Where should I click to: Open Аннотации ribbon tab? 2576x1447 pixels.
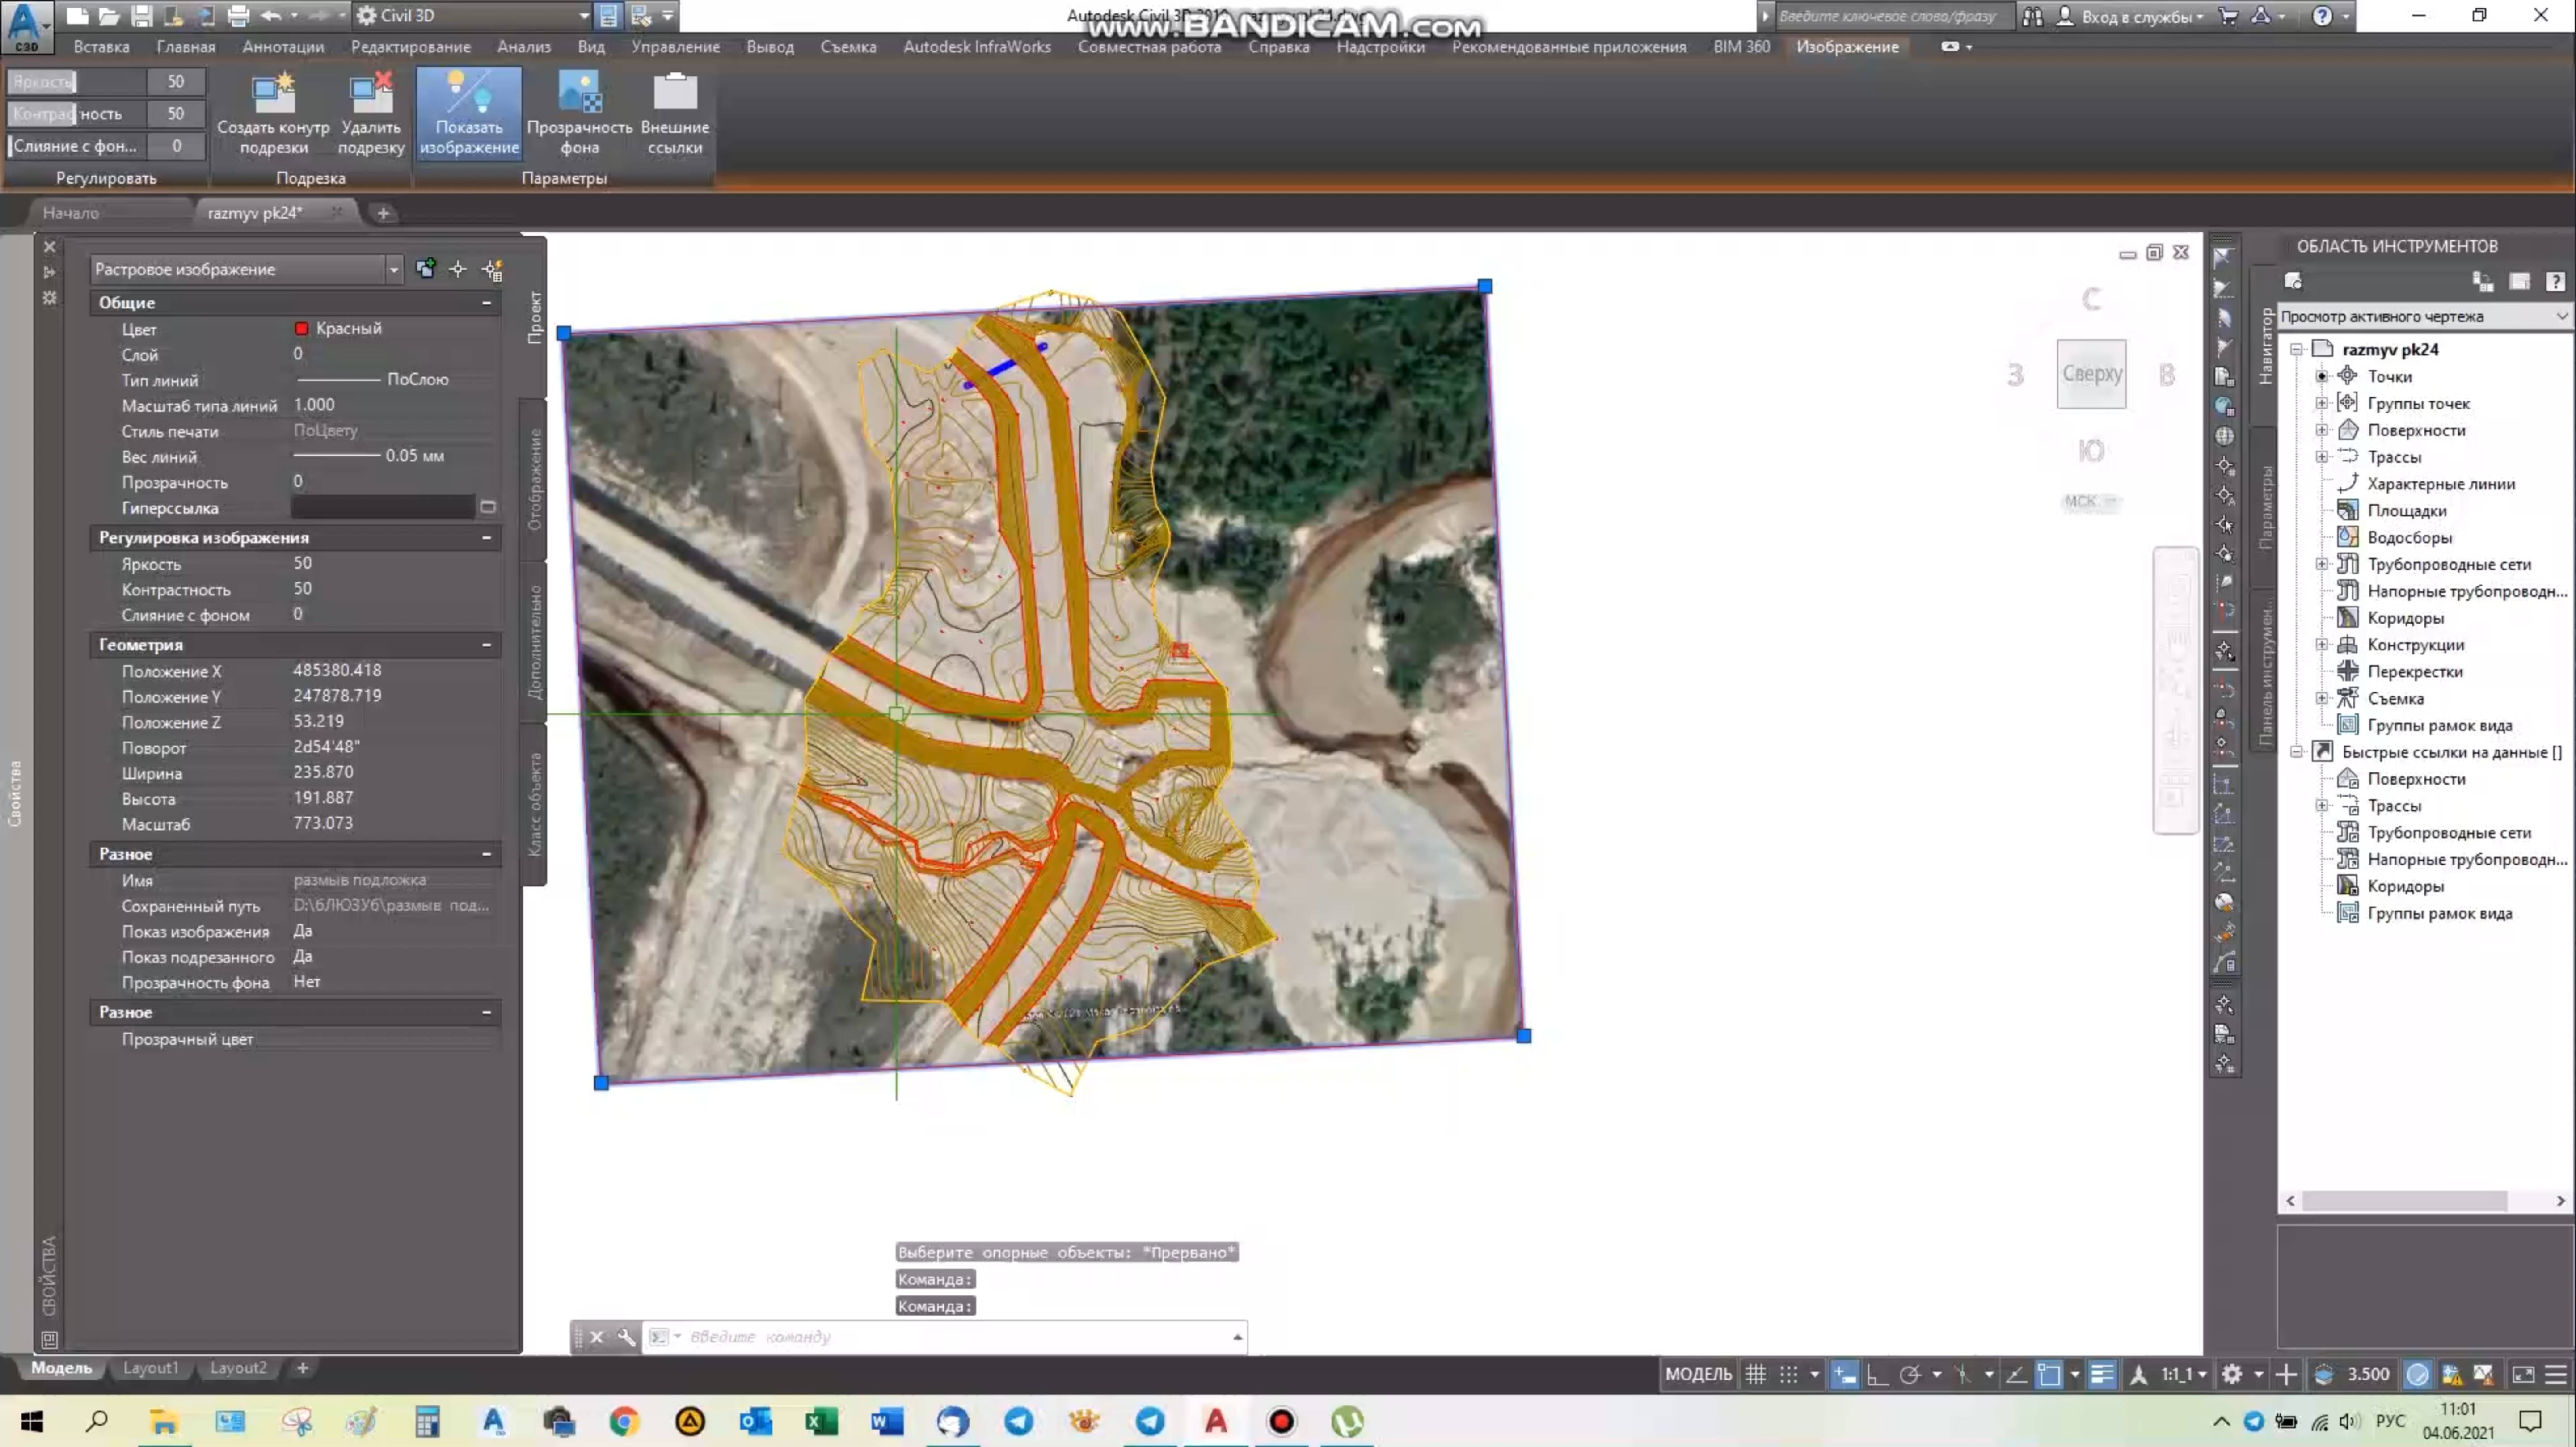point(283,46)
